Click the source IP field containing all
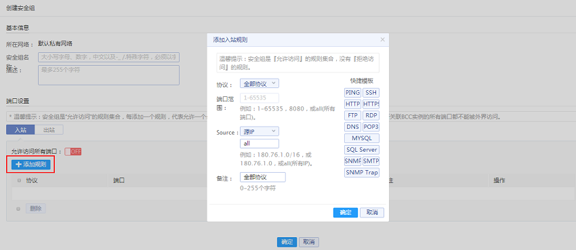Screen dimensions: 576x250 [260, 144]
